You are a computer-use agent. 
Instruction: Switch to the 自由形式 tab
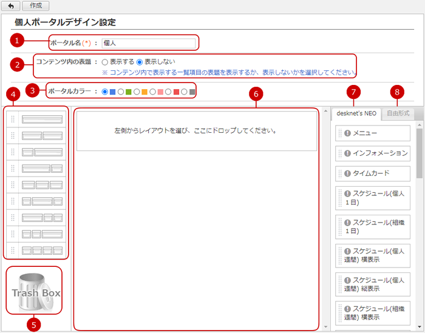(x=398, y=113)
